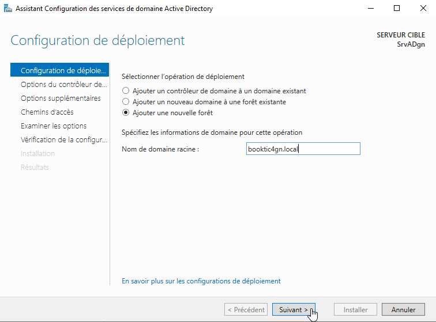Open 'En savoir plus sur les configurations de déploiement' link
436x322 pixels.
[x=201, y=281]
